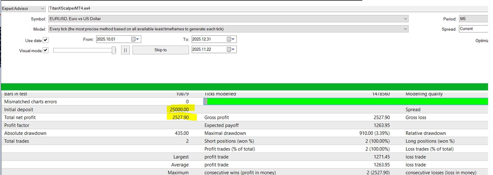This screenshot has width=493, height=175.
Task: Disable the Visual mode checkbox
Action: 46,50
